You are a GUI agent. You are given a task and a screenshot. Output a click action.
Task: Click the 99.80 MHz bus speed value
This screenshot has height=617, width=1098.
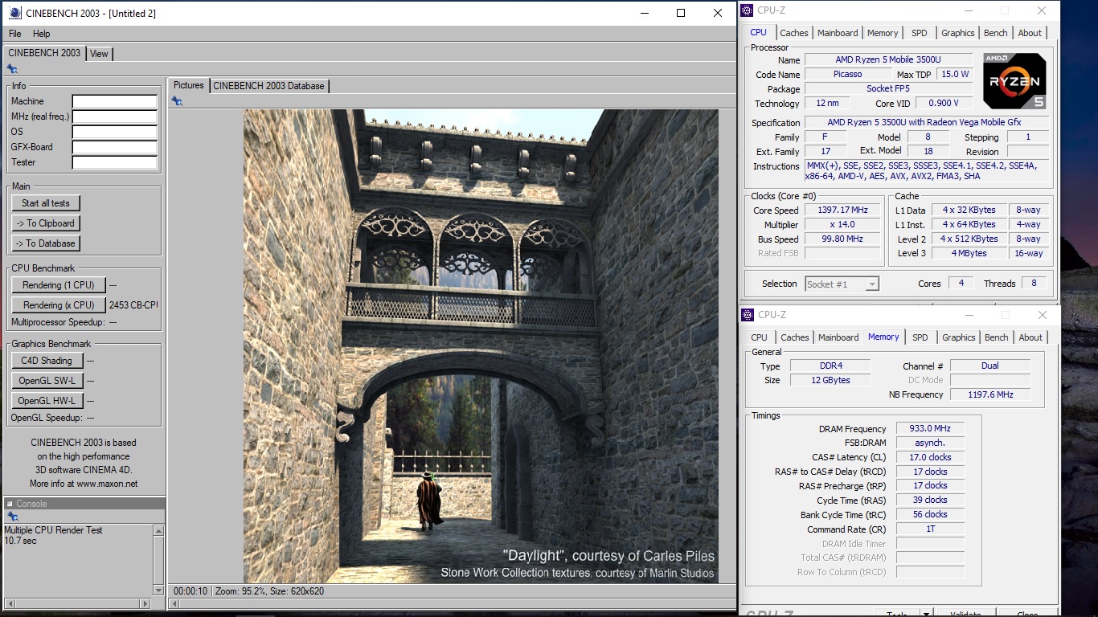842,239
